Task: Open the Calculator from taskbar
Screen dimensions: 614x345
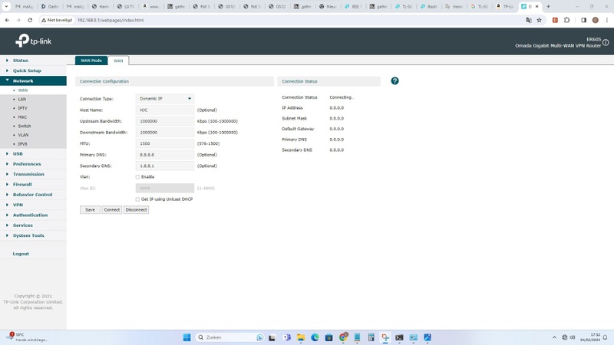Action: (x=371, y=337)
